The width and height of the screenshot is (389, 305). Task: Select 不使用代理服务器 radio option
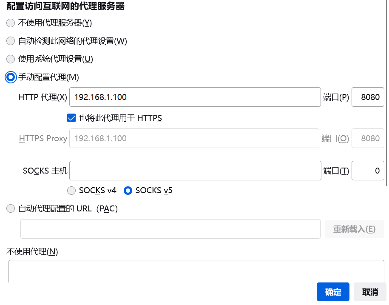tap(11, 23)
